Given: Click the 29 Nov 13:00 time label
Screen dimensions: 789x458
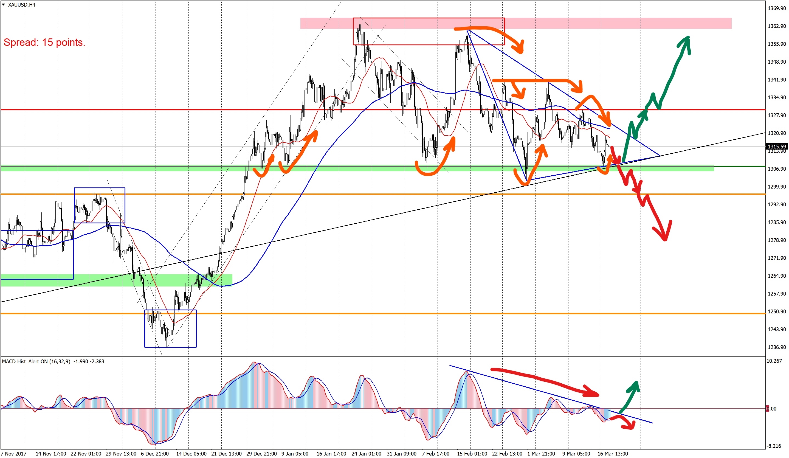Looking at the screenshot, I should pyautogui.click(x=121, y=454).
